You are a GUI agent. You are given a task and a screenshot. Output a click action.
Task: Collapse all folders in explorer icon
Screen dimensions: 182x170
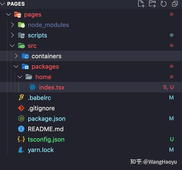(x=175, y=4)
